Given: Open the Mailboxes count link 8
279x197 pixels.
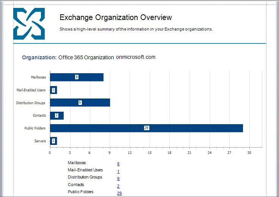Looking at the screenshot, I should point(118,164).
